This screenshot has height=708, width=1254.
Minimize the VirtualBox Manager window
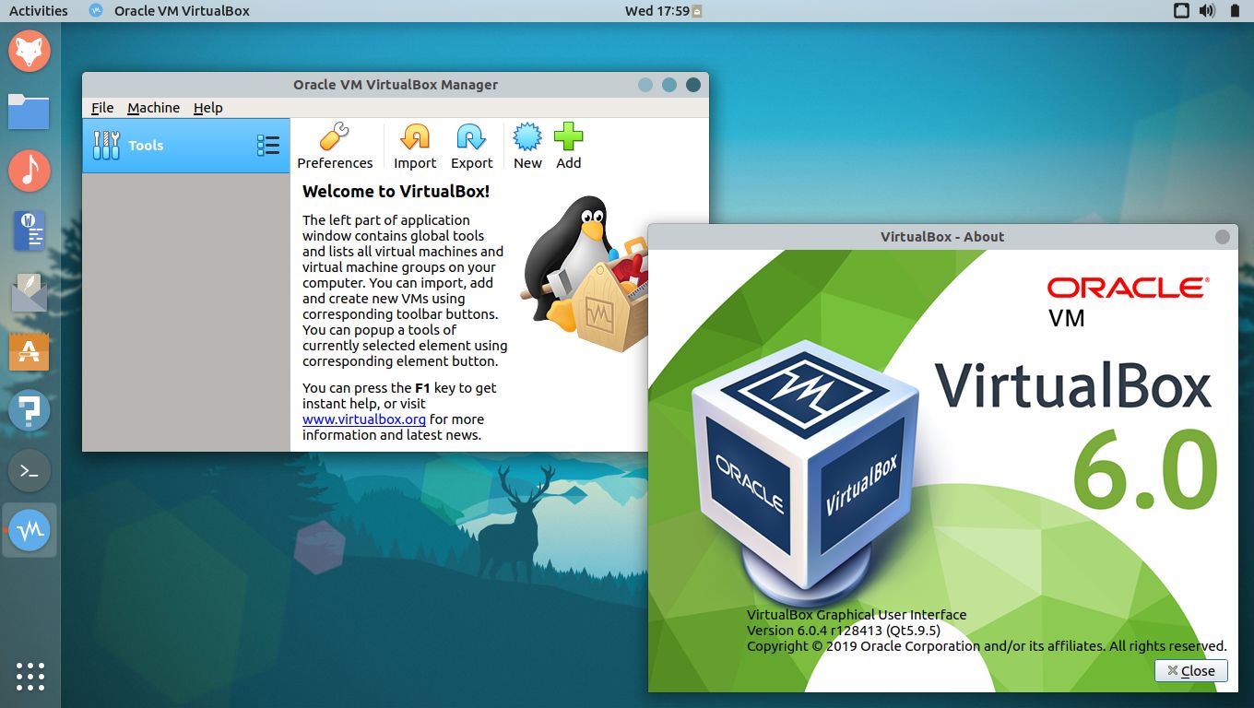(x=645, y=85)
